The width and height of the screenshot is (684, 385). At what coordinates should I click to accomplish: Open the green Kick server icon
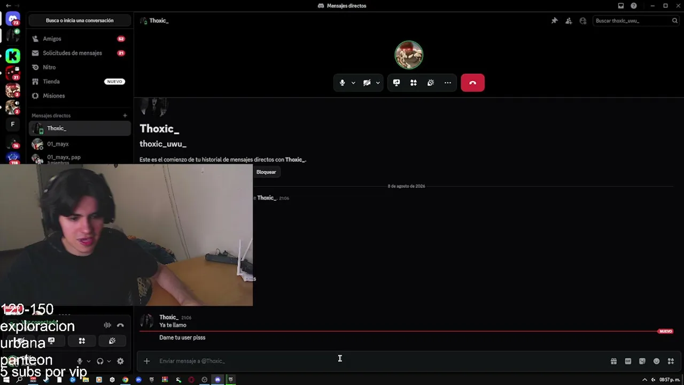pyautogui.click(x=13, y=55)
